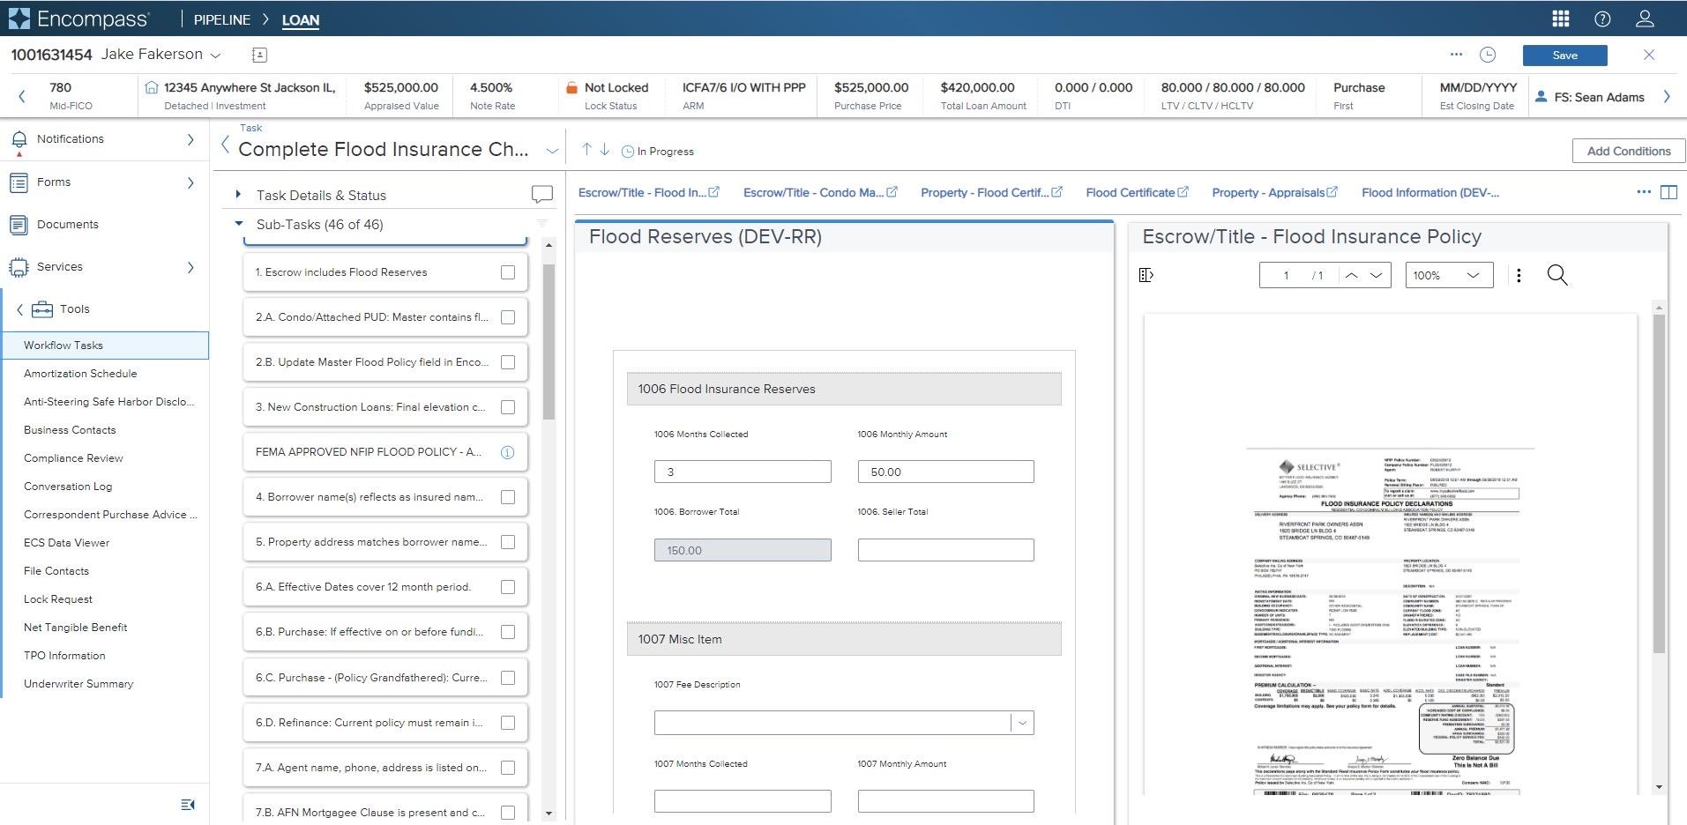The image size is (1687, 825).
Task: Open the task comments icon
Action: tap(542, 195)
